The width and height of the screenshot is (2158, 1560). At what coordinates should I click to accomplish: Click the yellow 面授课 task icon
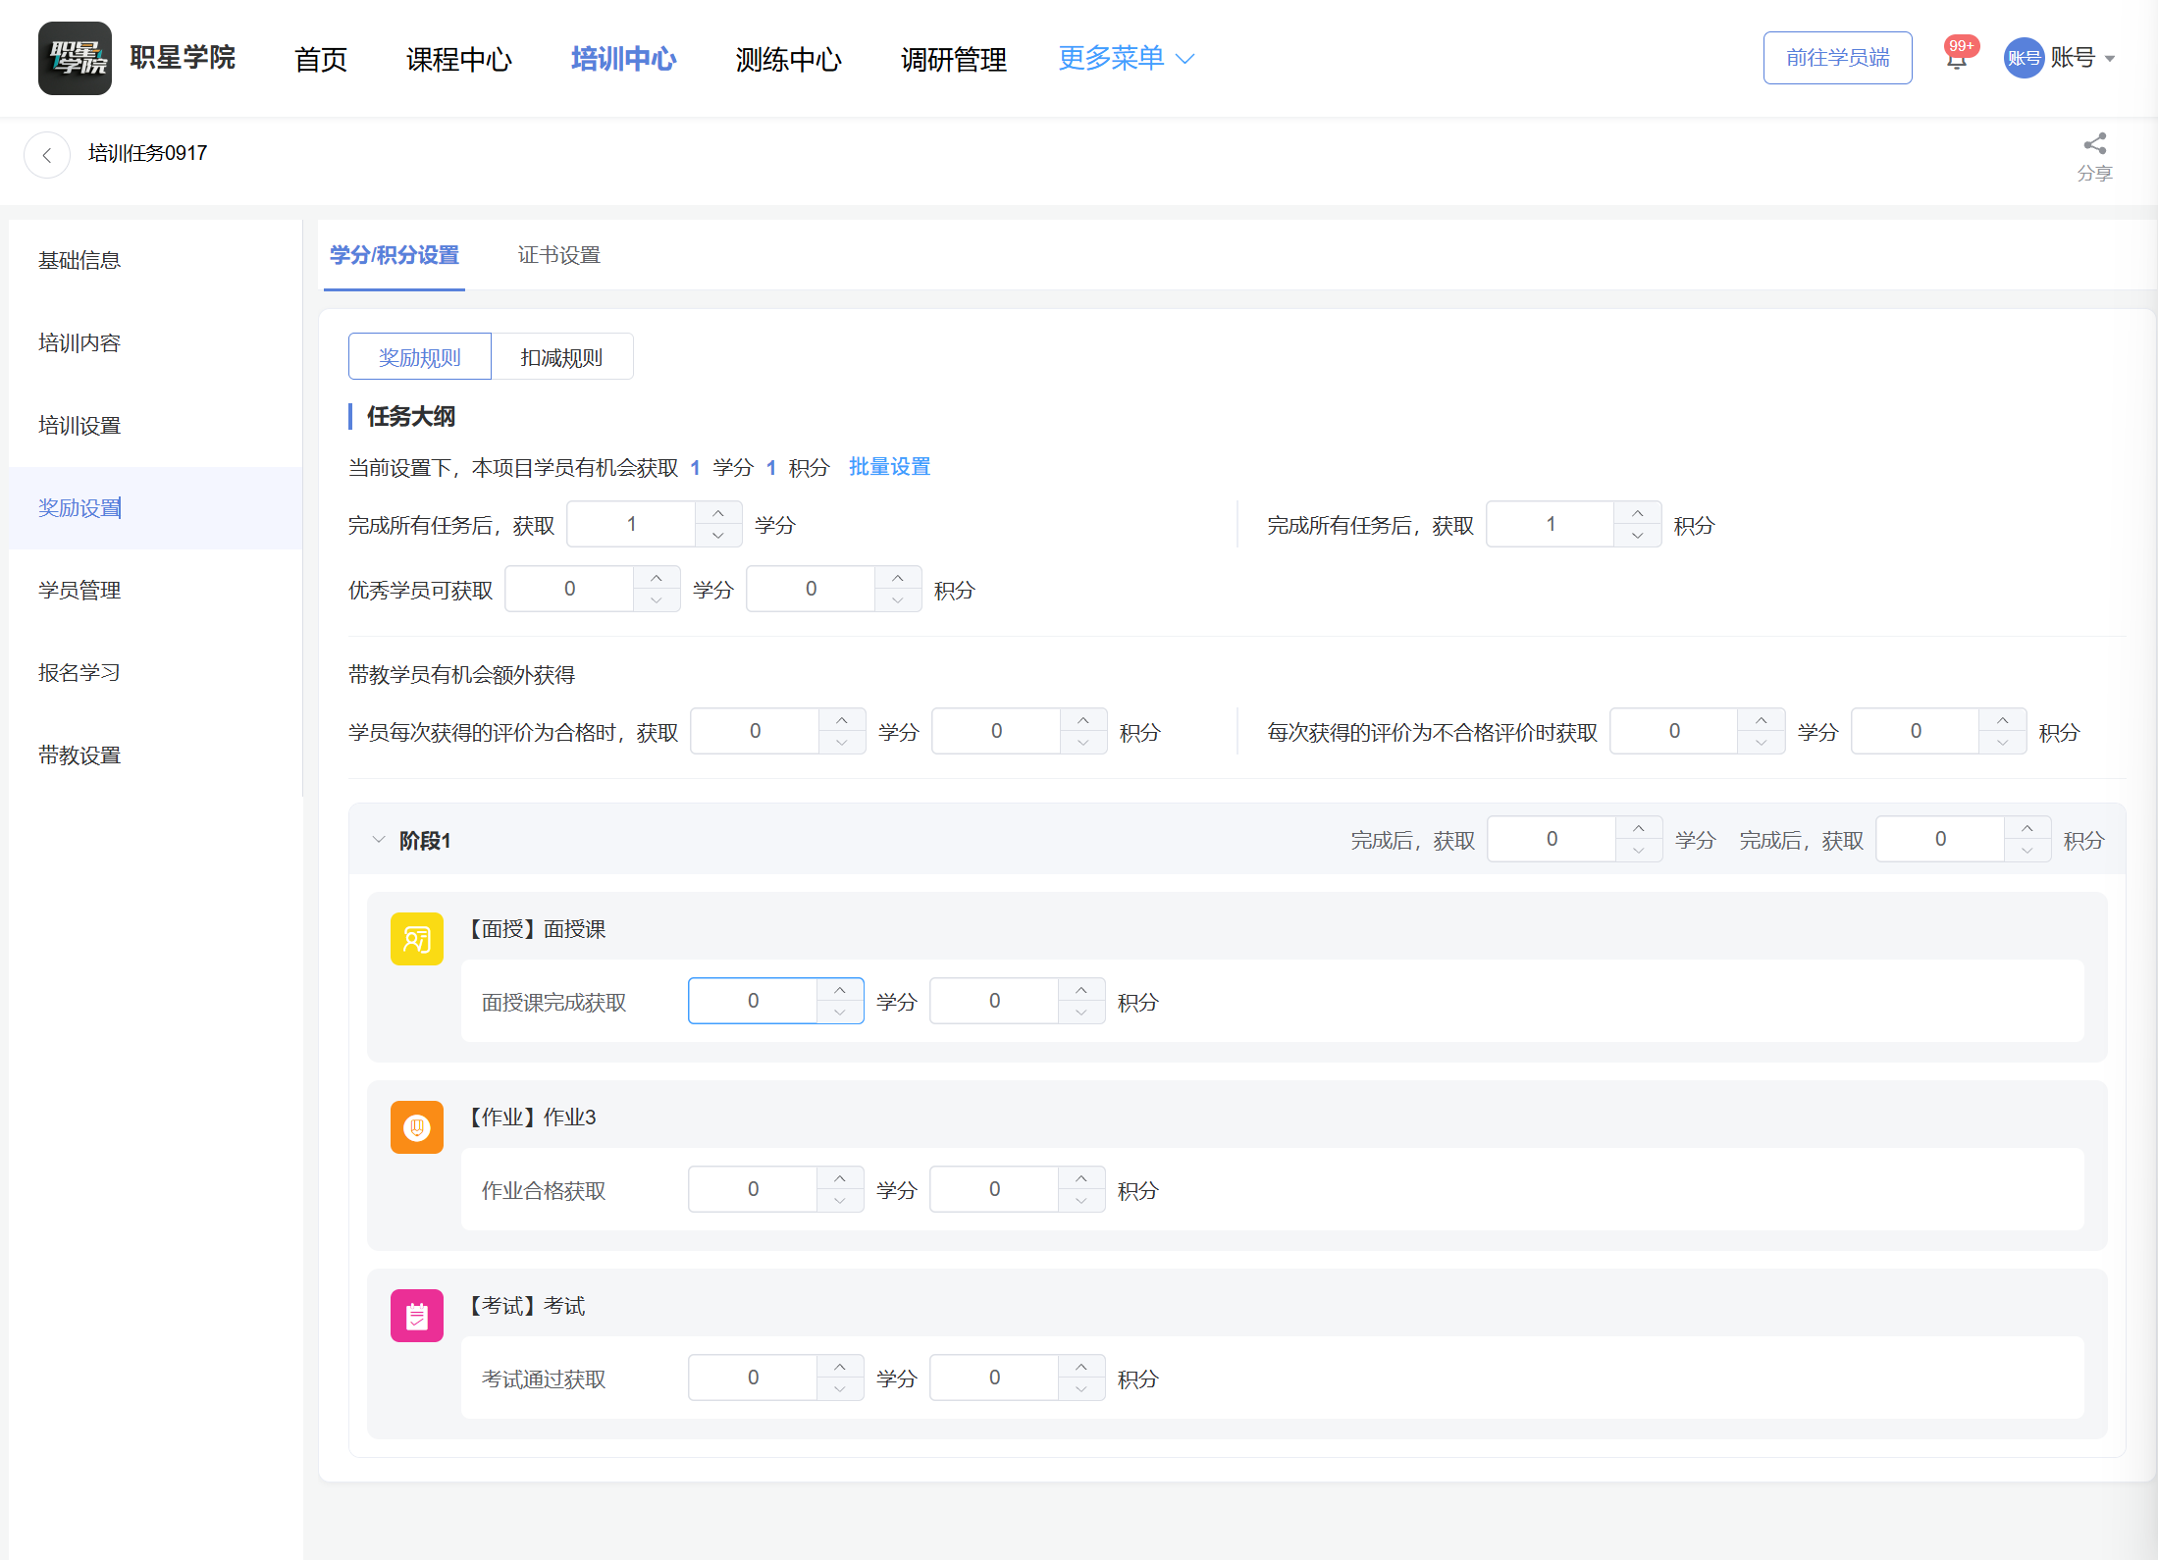[x=416, y=939]
